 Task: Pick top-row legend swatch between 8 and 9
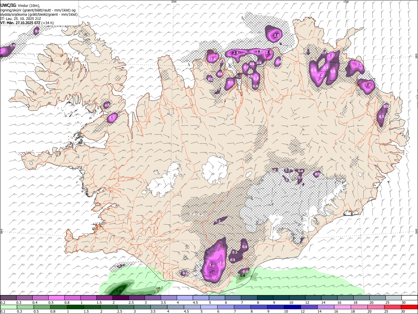(265, 298)
